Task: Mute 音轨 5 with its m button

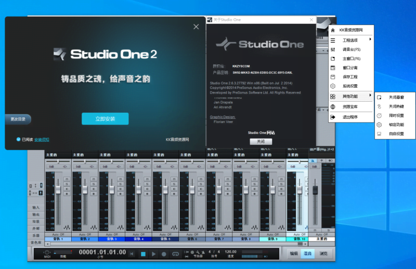Action: pos(174,179)
